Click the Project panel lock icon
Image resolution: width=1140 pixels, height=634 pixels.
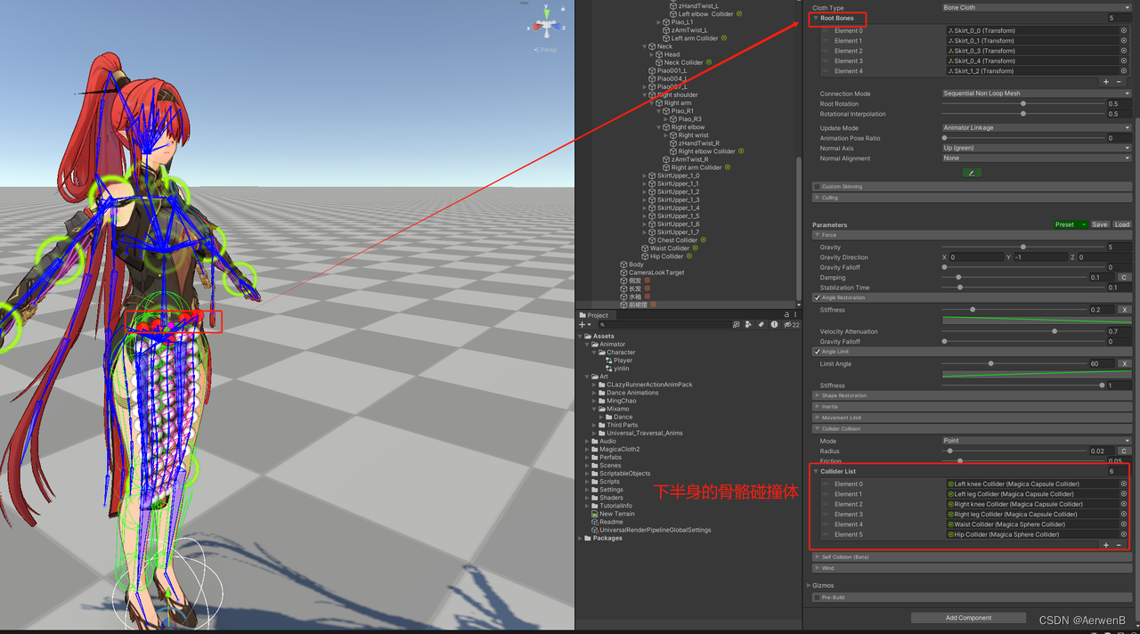(x=786, y=315)
